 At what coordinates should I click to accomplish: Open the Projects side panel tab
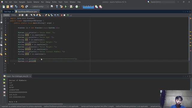click(1, 51)
